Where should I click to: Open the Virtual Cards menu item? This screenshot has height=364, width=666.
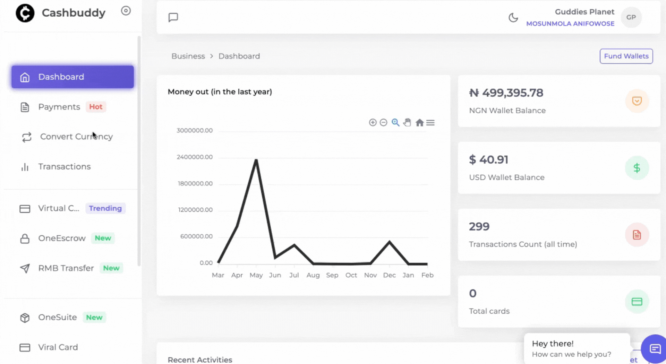pos(72,208)
